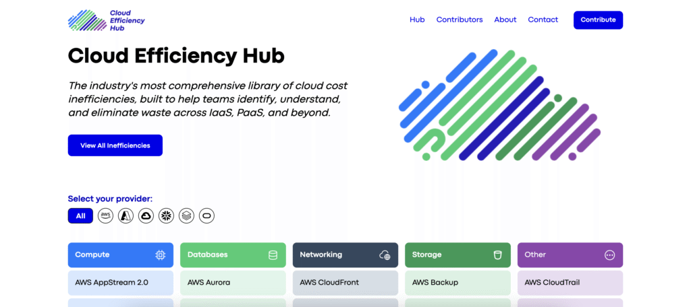The height and width of the screenshot is (307, 691).
Task: Click View All Inefficiencies button
Action: pos(115,145)
